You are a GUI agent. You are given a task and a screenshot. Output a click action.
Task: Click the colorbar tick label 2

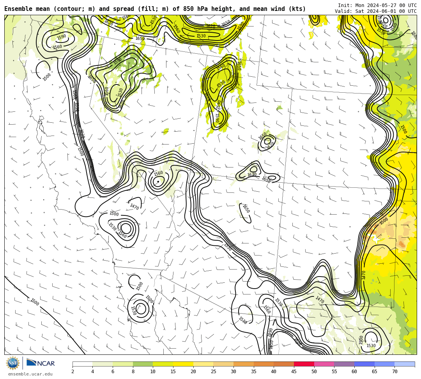73,372
